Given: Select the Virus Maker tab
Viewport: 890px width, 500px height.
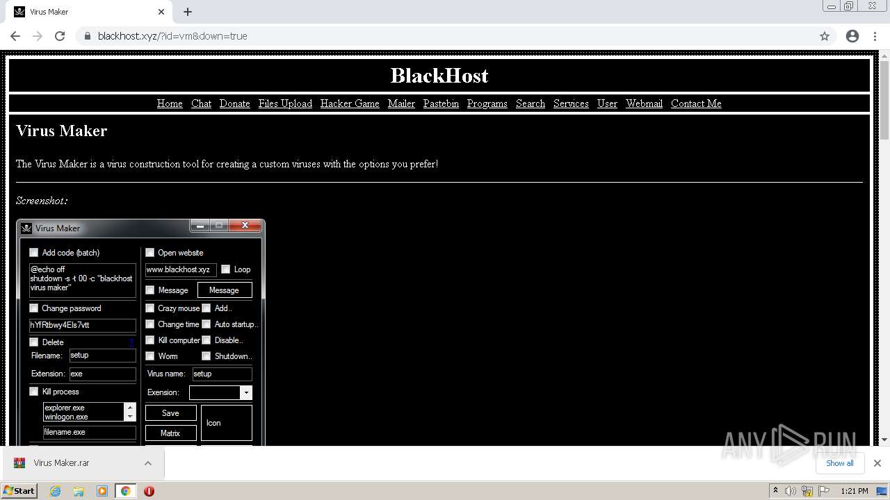Looking at the screenshot, I should [x=89, y=12].
